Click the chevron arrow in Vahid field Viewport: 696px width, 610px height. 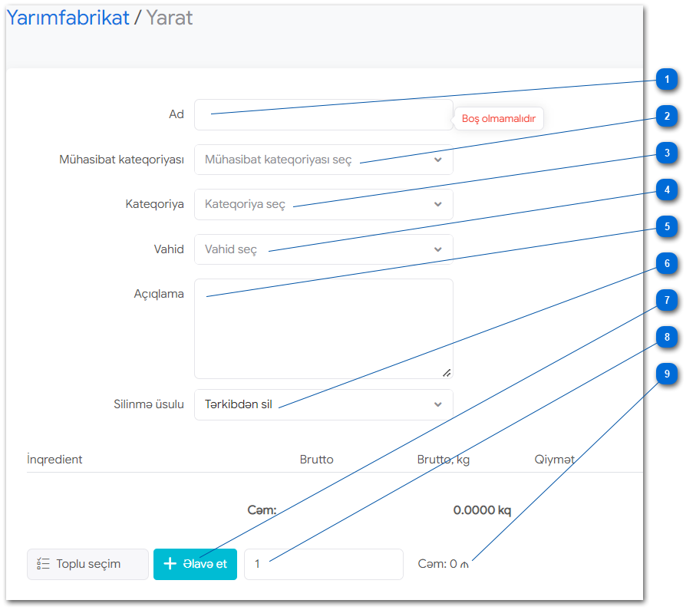click(438, 249)
